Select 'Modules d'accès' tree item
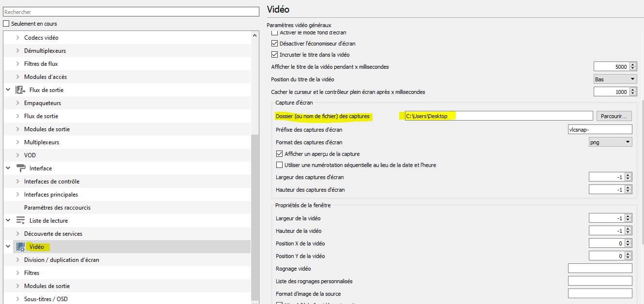Viewport: 644px width, 304px height. pos(45,77)
